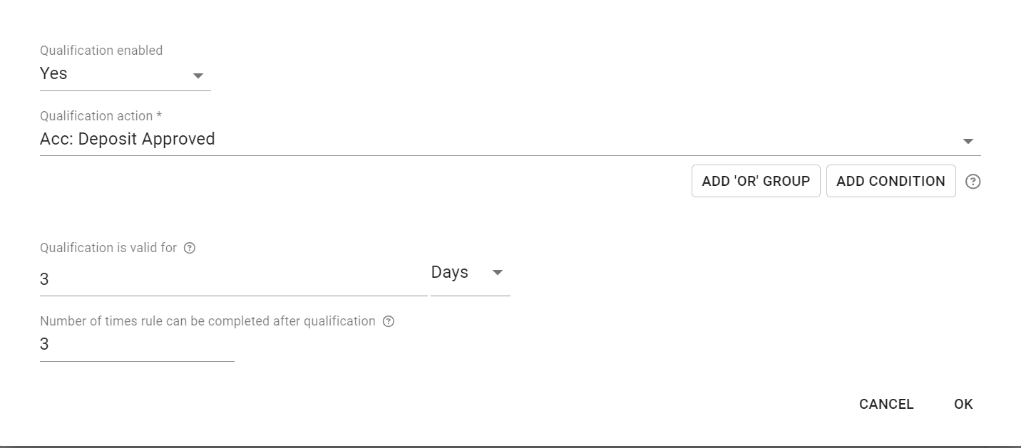The image size is (1021, 448).
Task: Show help for number of times rule
Action: (389, 321)
